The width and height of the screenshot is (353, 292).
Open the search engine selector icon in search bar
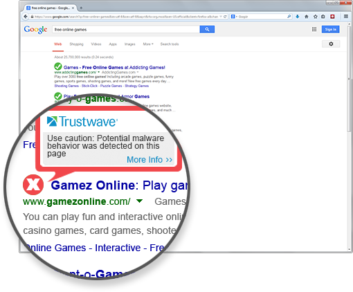point(234,17)
